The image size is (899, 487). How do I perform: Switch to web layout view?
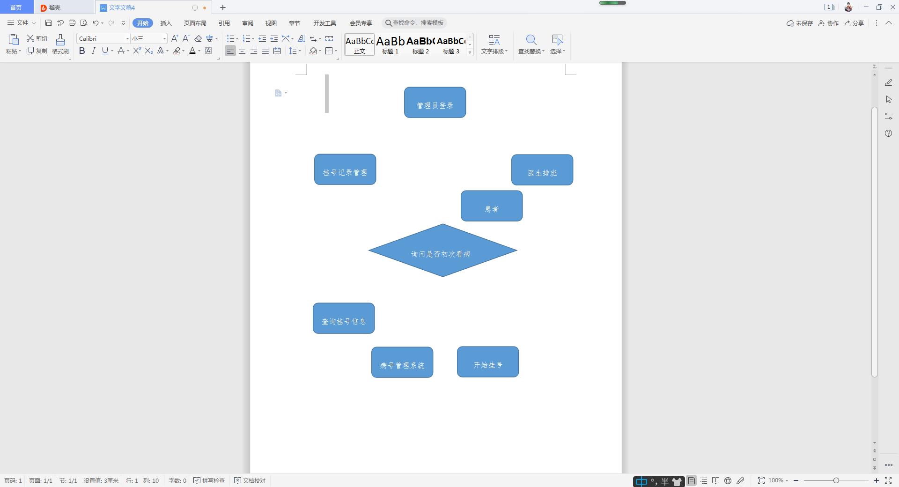pyautogui.click(x=728, y=480)
